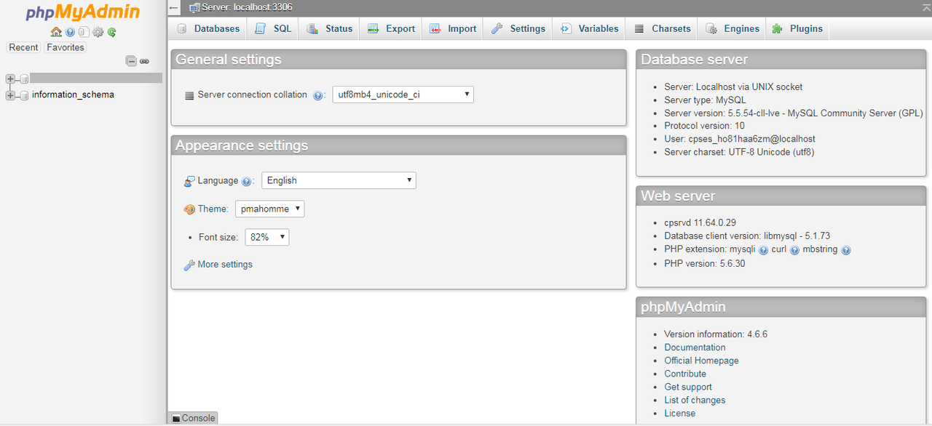Image resolution: width=932 pixels, height=426 pixels.
Task: Click the More settings link
Action: 225,265
